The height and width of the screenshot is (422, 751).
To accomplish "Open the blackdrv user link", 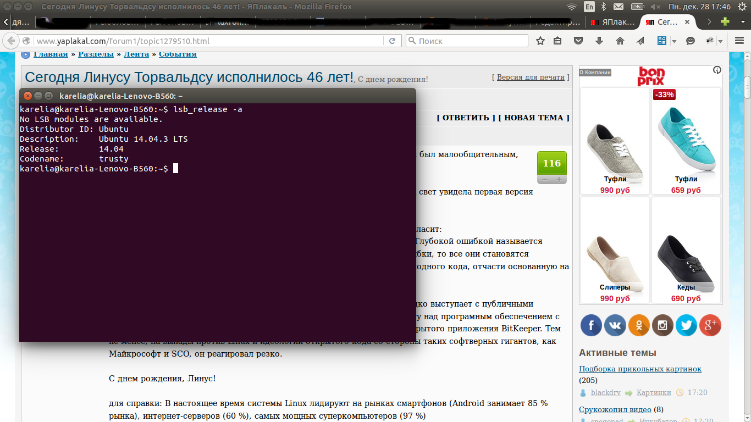I will click(605, 392).
